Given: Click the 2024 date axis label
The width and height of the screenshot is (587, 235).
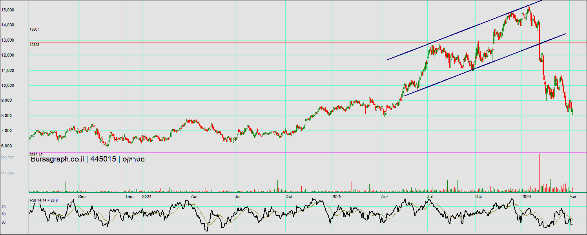Looking at the screenshot, I should (146, 196).
